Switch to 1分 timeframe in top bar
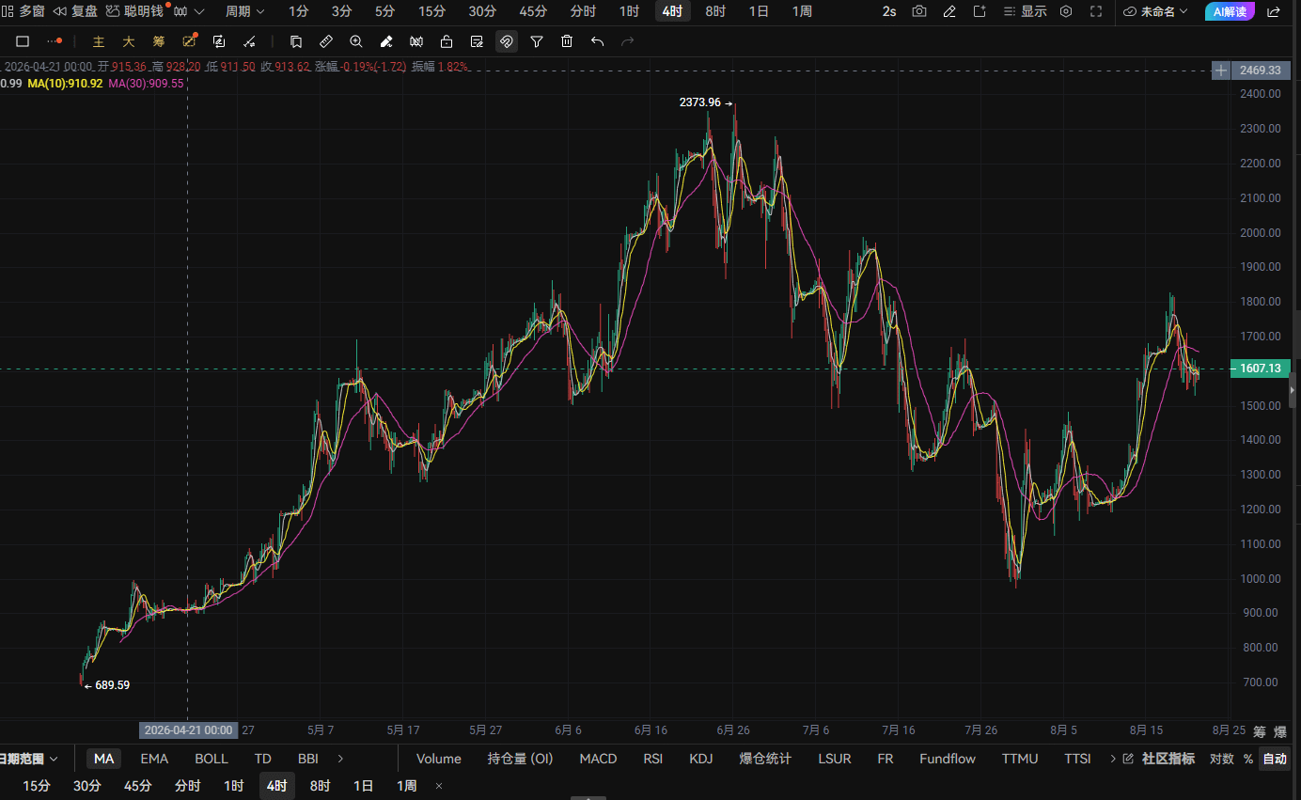Image resolution: width=1301 pixels, height=800 pixels. [298, 11]
